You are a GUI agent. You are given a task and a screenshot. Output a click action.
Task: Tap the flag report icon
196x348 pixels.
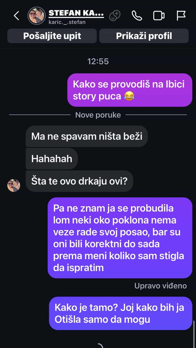point(181,16)
